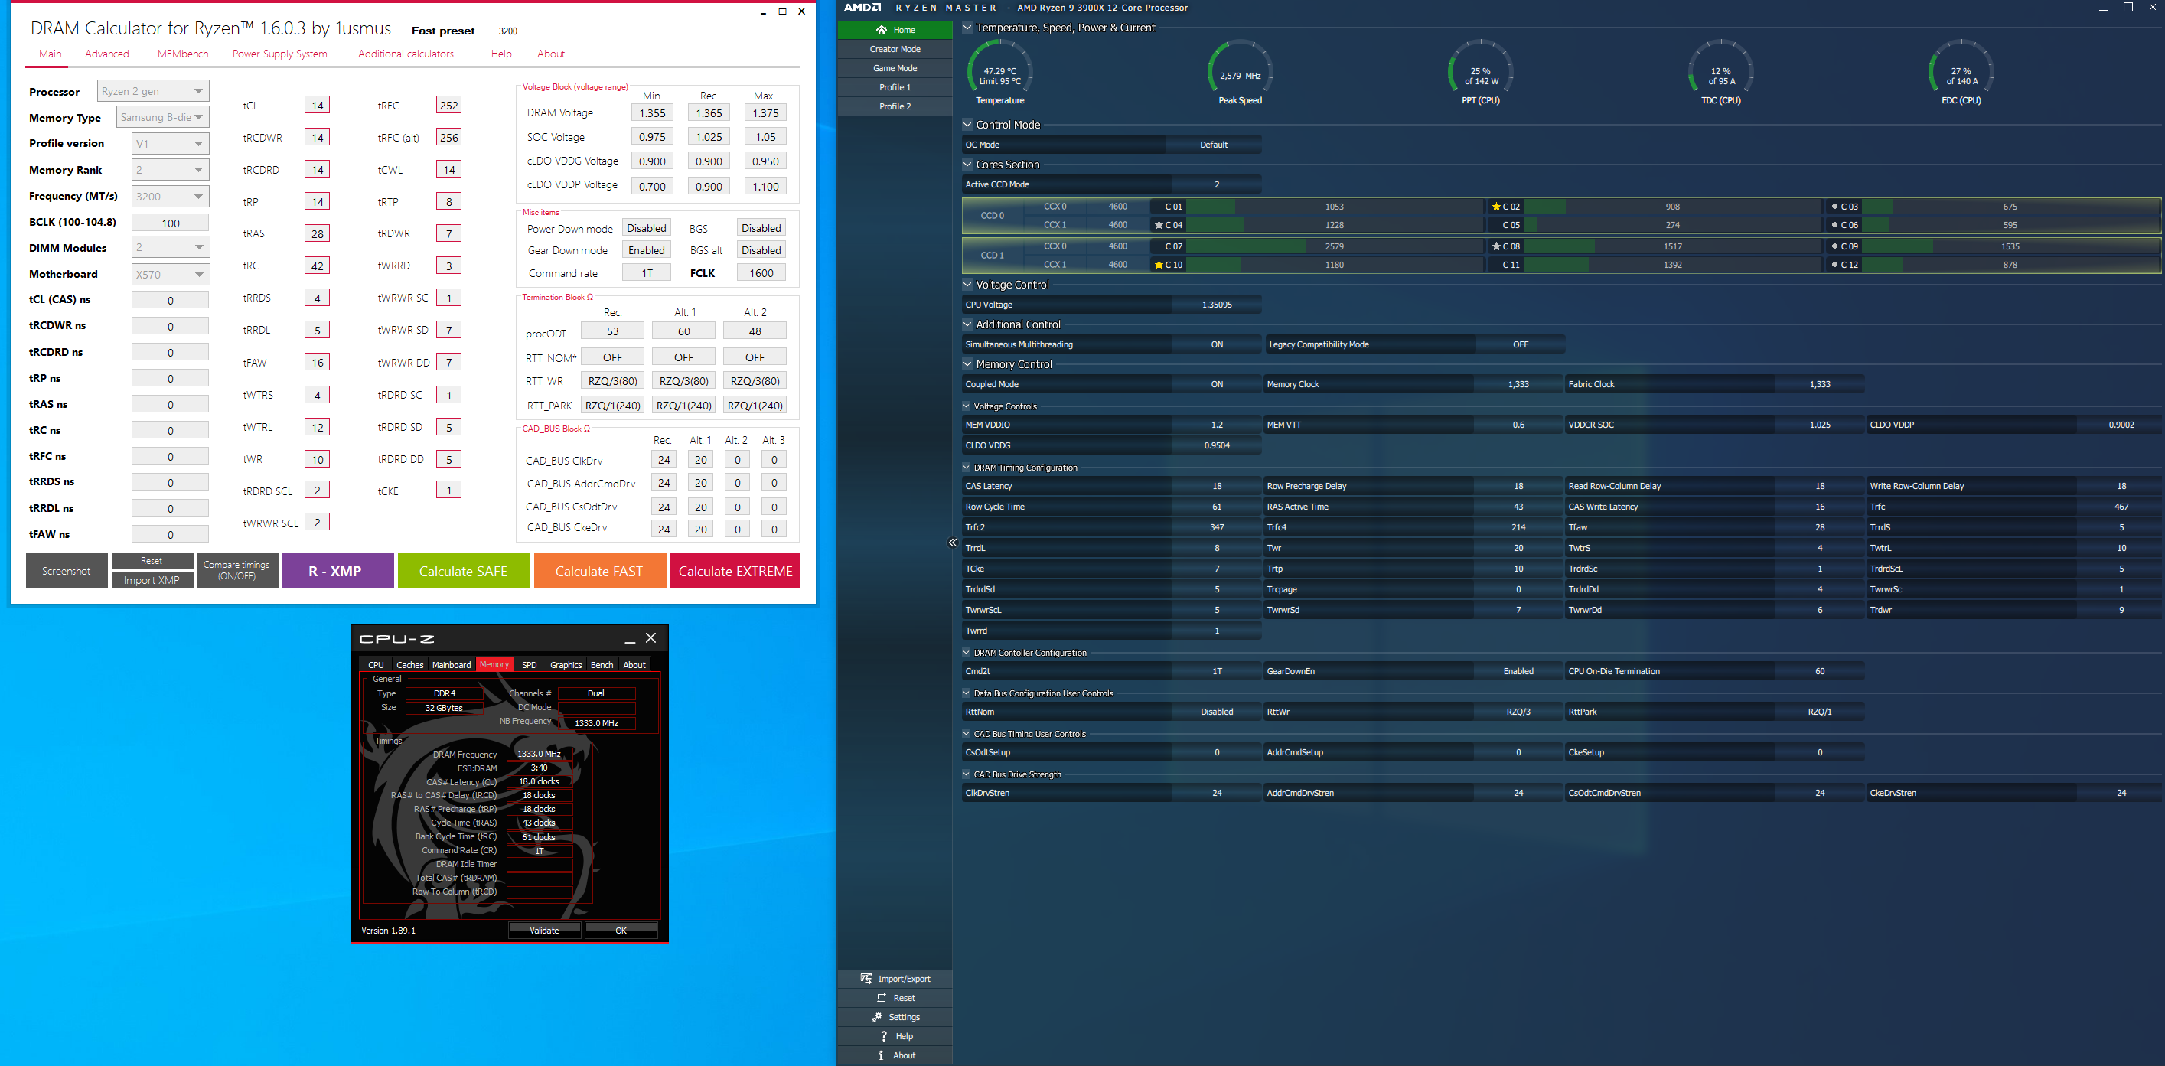Switch to the MEMbench tab

[182, 54]
